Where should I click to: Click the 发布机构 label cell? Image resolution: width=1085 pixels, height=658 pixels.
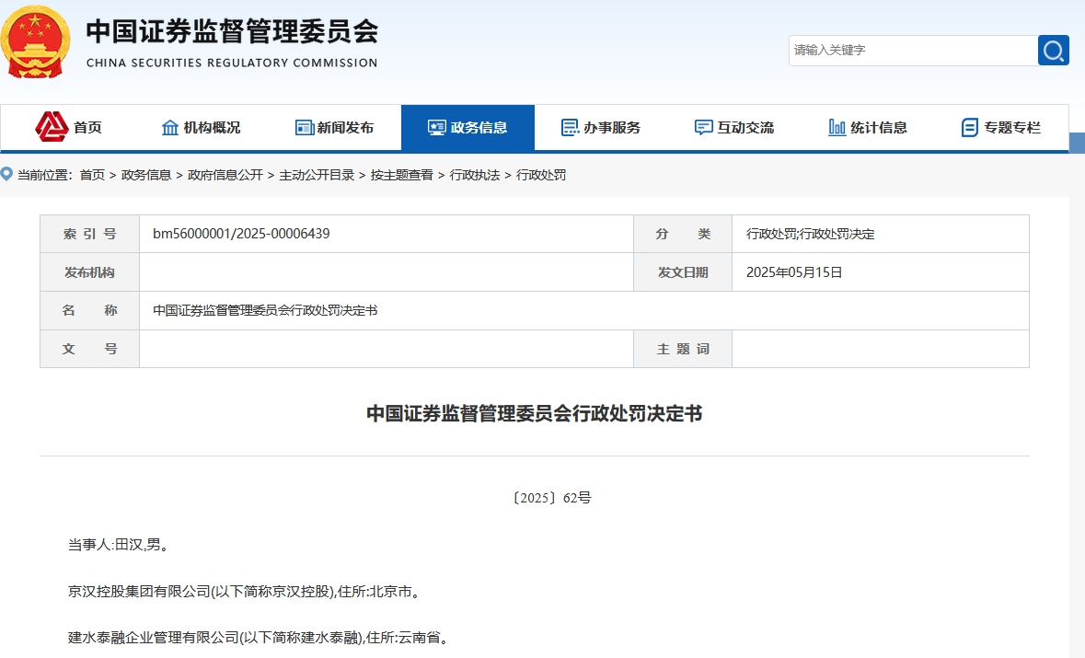(x=90, y=272)
